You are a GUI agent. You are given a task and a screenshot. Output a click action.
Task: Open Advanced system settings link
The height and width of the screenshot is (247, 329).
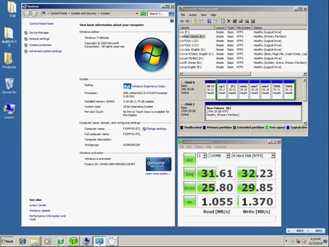click(x=45, y=51)
